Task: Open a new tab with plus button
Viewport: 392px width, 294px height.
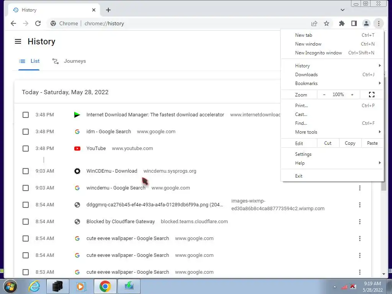Action: click(108, 10)
